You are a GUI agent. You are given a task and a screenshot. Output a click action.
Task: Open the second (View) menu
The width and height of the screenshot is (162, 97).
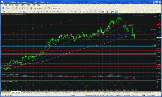tap(11, 5)
